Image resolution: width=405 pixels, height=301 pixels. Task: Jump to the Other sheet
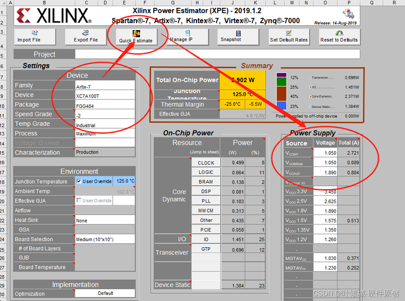(x=206, y=220)
